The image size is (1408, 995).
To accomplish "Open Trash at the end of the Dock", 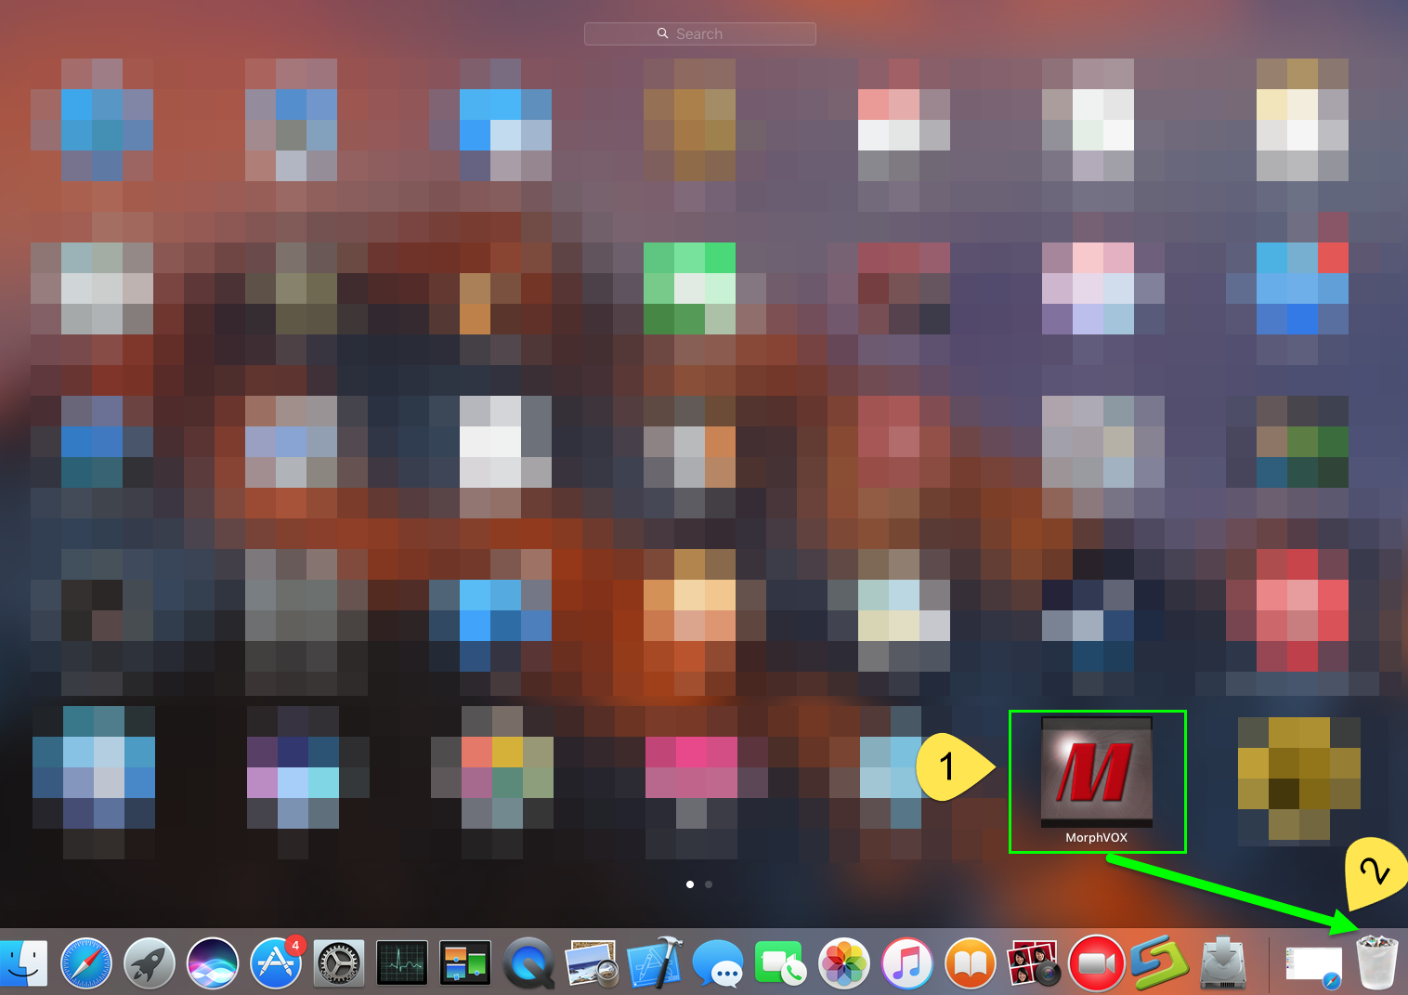I will click(x=1377, y=963).
